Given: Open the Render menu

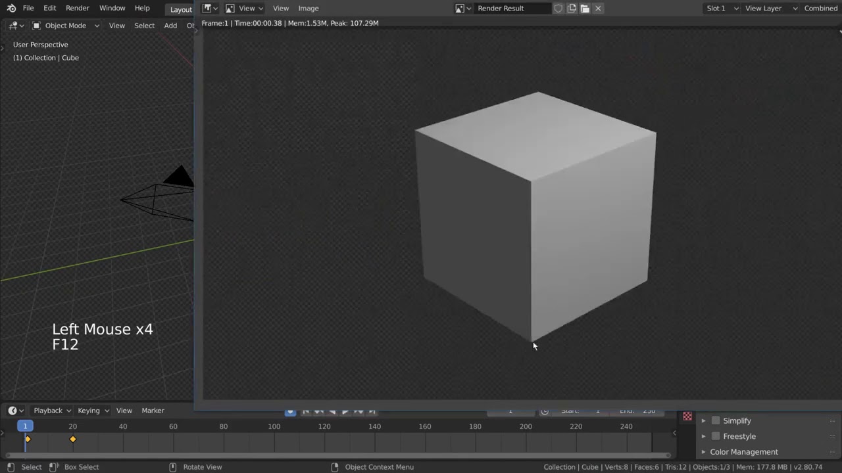Looking at the screenshot, I should (x=77, y=8).
